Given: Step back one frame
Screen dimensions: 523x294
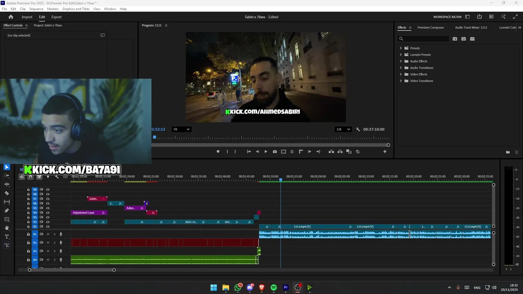Looking at the screenshot, I should pyautogui.click(x=257, y=151).
